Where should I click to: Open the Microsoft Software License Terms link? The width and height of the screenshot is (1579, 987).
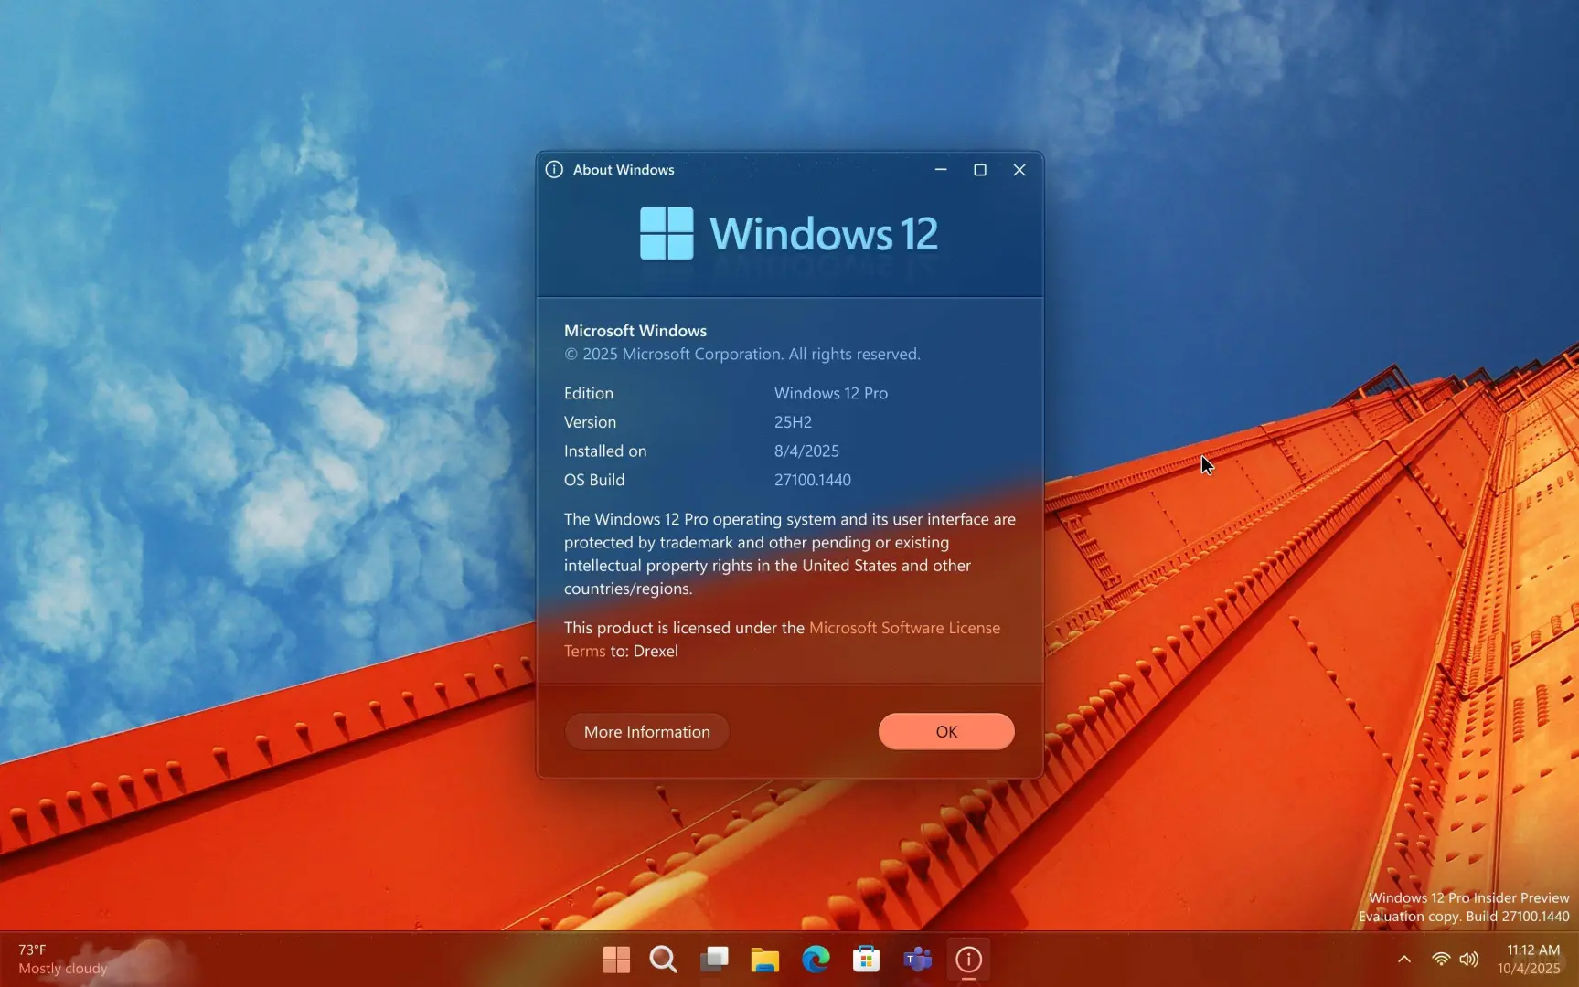(903, 628)
